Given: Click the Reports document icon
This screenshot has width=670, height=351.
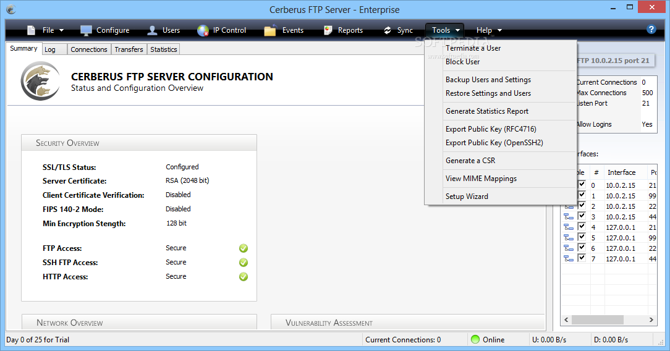Looking at the screenshot, I should (x=328, y=30).
